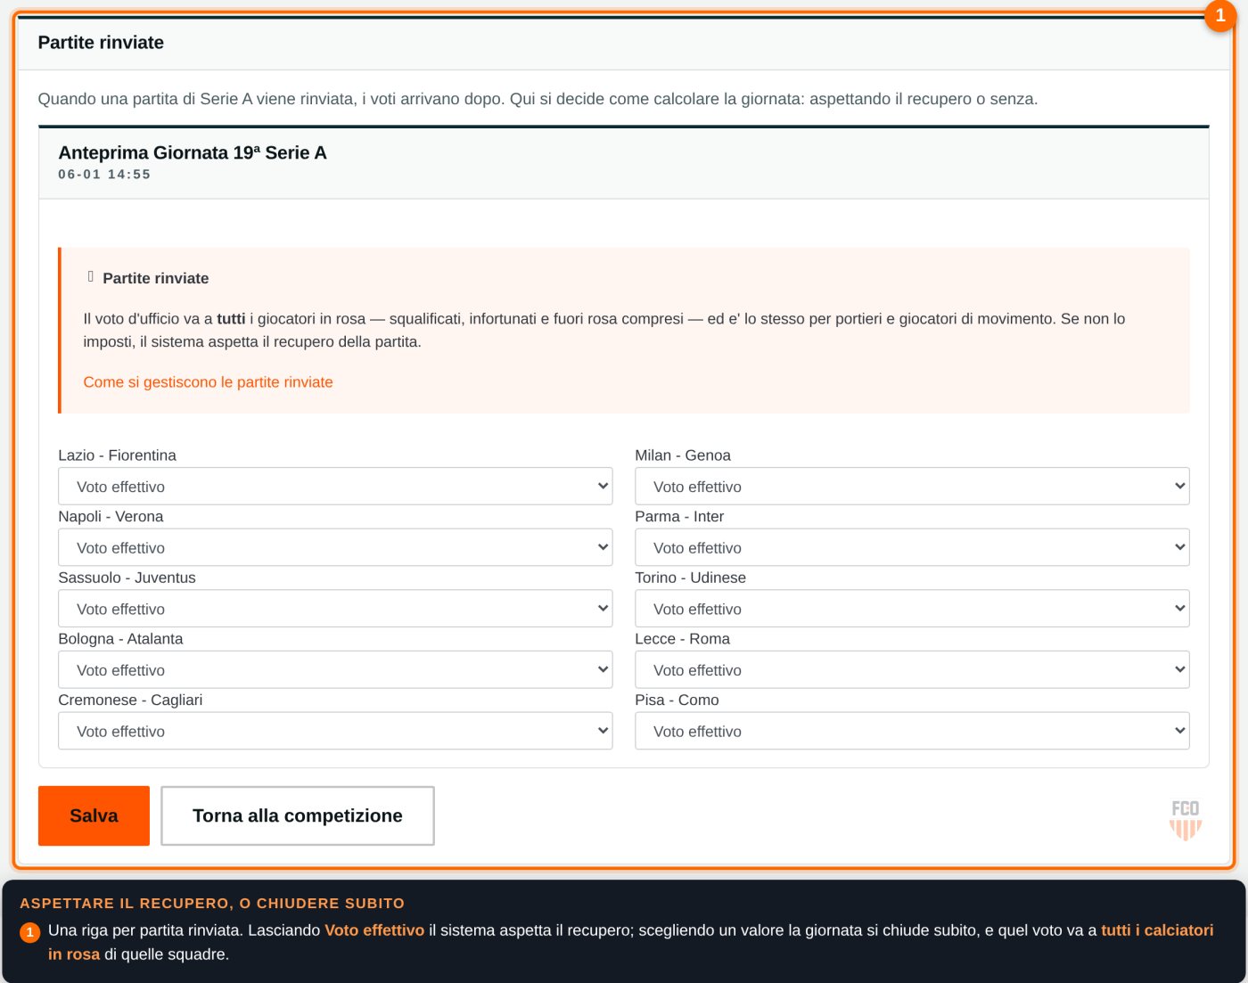The height and width of the screenshot is (983, 1248).
Task: Click the 'Sassuolo - Juventus' match label
Action: point(127,578)
